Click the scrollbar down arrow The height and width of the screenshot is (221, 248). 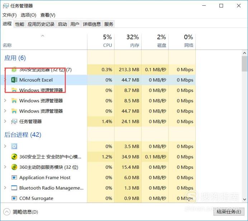pyautogui.click(x=244, y=200)
